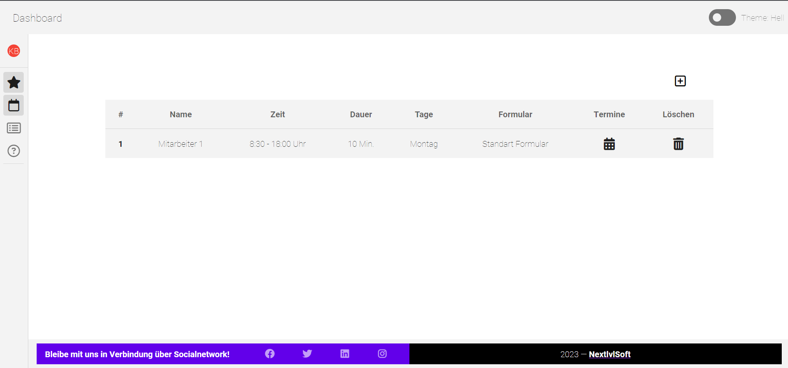This screenshot has height=368, width=788.
Task: Open the Twitter social link
Action: point(307,354)
